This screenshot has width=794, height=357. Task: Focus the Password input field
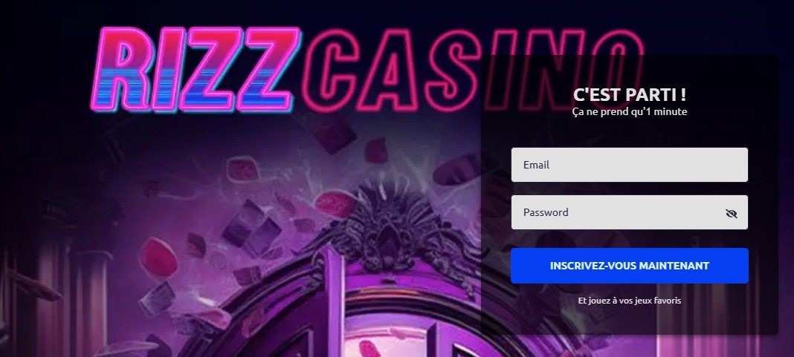pos(630,212)
